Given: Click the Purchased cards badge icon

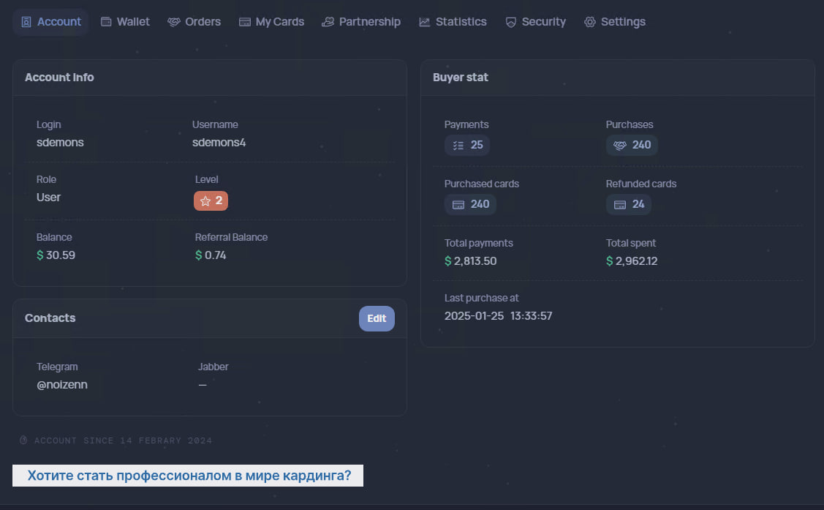Looking at the screenshot, I should click(459, 204).
